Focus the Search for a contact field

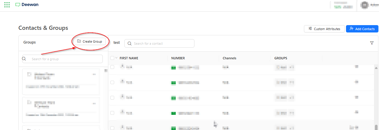(x=159, y=43)
